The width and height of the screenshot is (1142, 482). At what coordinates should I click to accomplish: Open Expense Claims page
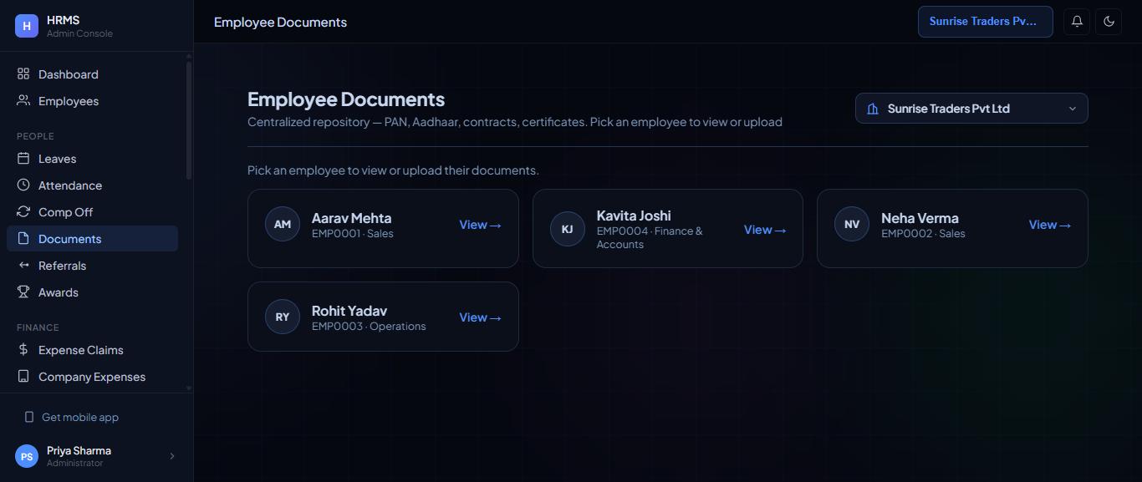tap(92, 350)
